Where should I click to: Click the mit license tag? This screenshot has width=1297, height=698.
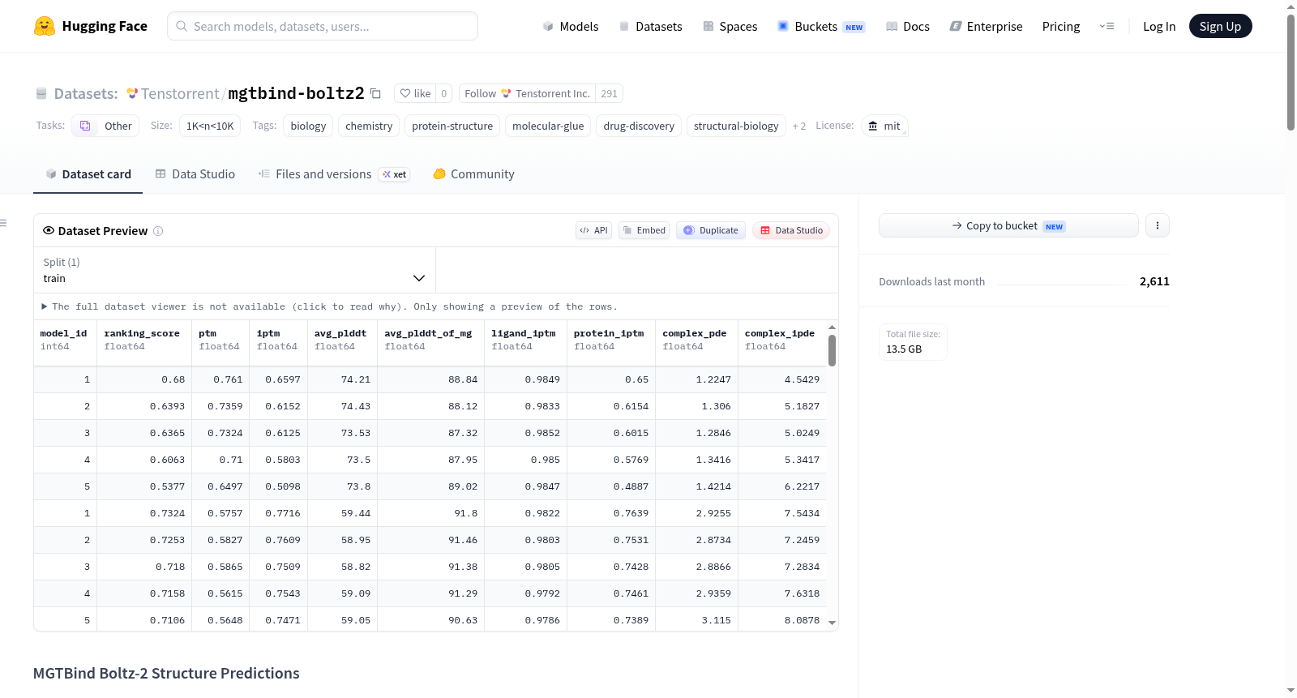coord(884,126)
